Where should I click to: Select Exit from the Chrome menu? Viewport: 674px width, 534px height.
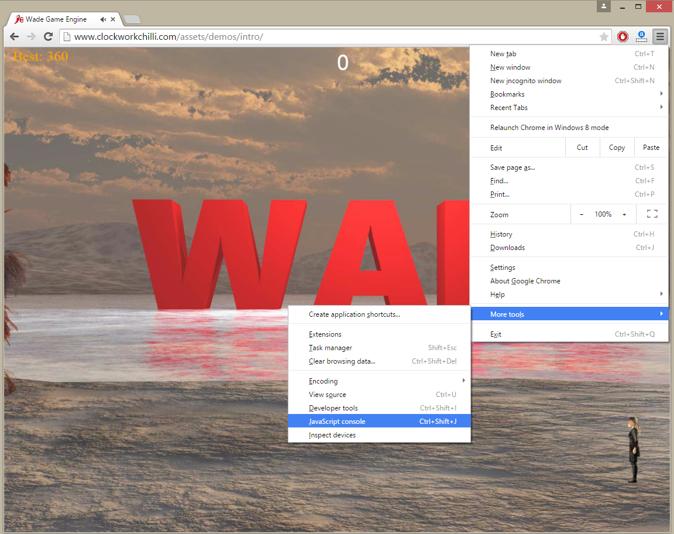[569, 334]
